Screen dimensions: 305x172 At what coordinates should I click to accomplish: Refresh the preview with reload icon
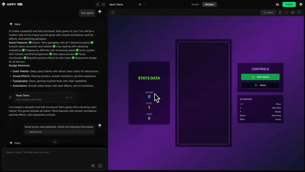point(113,13)
